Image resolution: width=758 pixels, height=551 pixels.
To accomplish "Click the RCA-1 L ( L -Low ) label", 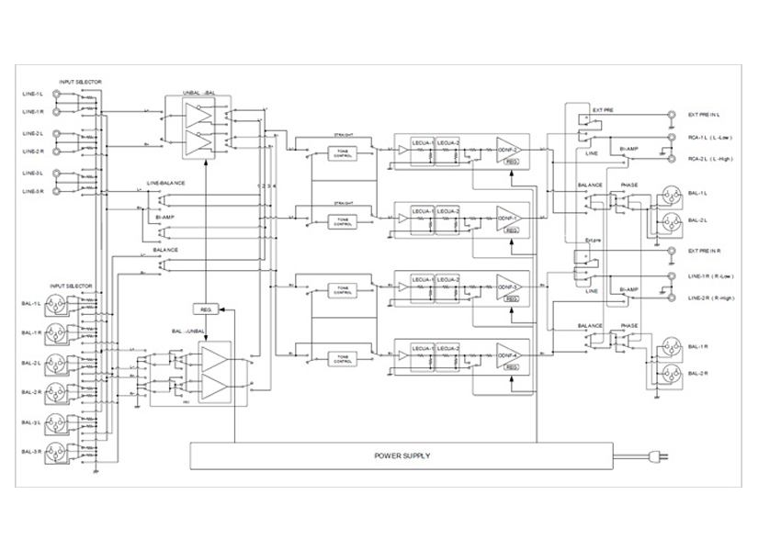I will 709,138.
